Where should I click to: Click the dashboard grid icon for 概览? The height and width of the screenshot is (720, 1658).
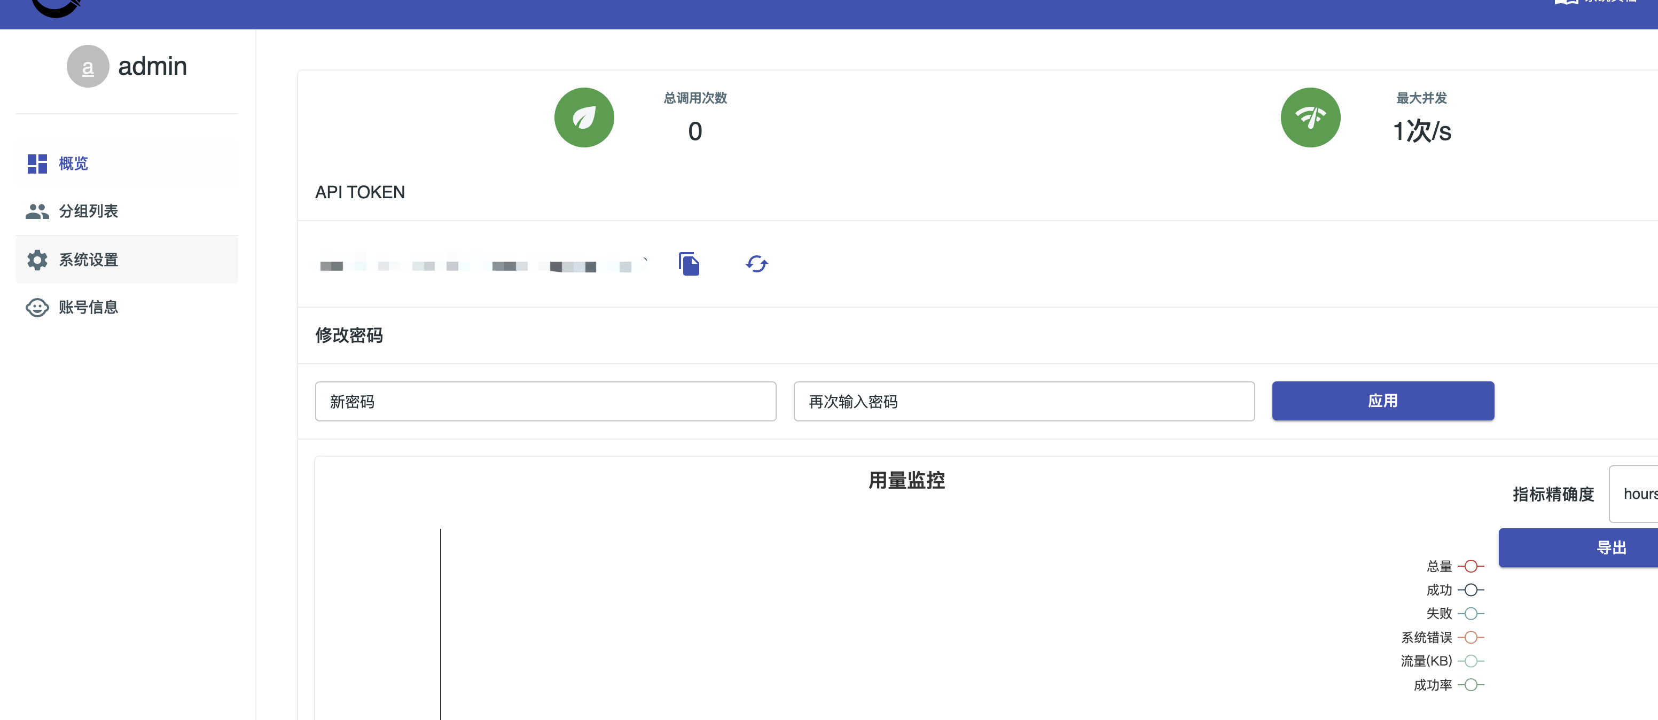pyautogui.click(x=37, y=163)
